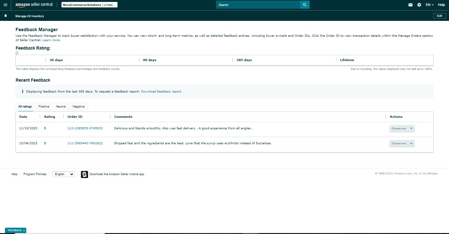Click the date 10/04/2023
Viewport: 449px width, 234px height.
(28, 143)
